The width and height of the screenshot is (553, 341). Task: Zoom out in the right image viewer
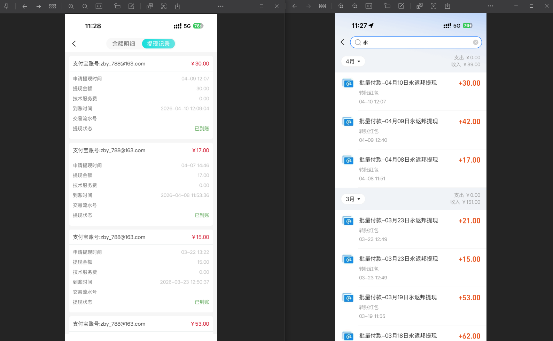click(355, 6)
